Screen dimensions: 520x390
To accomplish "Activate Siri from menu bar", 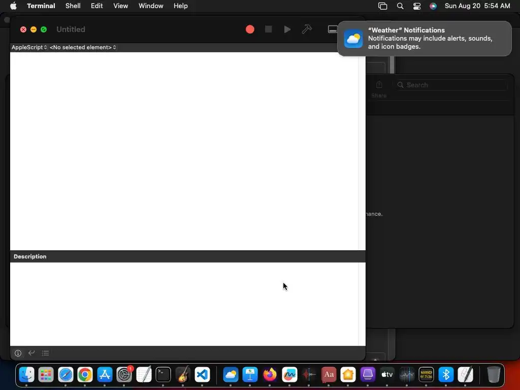I will [x=433, y=6].
